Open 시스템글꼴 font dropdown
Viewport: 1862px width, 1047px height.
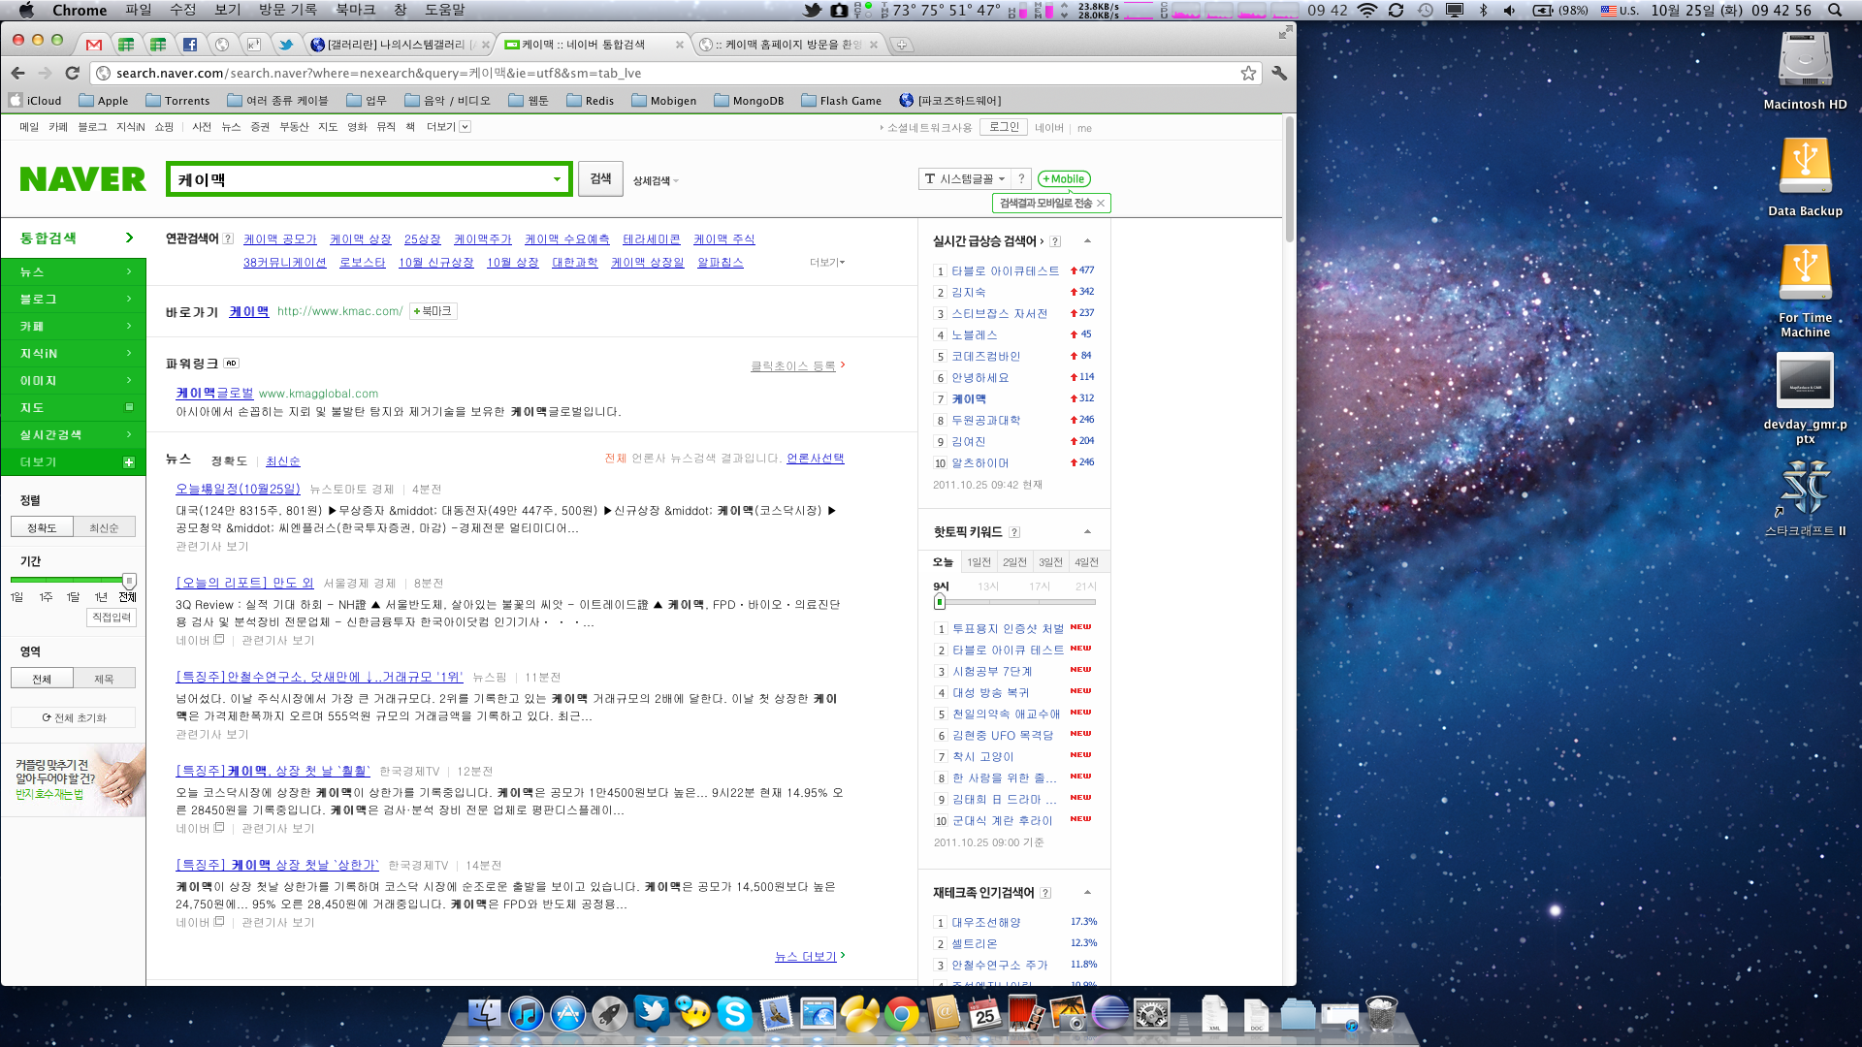[964, 178]
